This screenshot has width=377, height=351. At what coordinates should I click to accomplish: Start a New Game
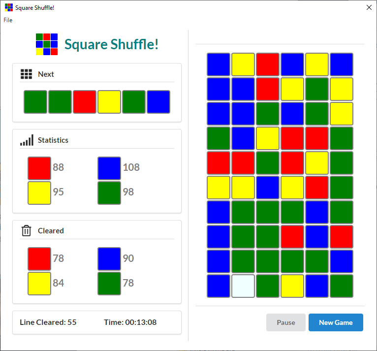(336, 322)
